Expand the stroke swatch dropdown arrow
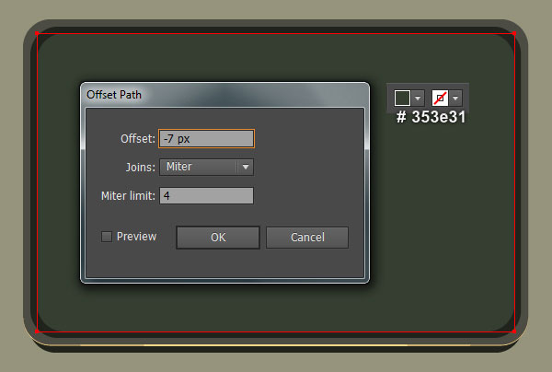Image resolution: width=552 pixels, height=372 pixels. tap(455, 98)
